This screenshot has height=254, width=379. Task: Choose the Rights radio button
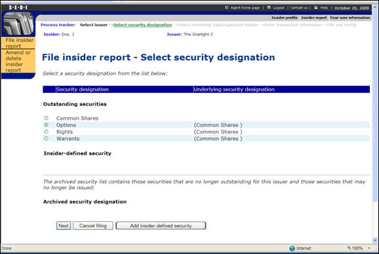click(x=46, y=132)
